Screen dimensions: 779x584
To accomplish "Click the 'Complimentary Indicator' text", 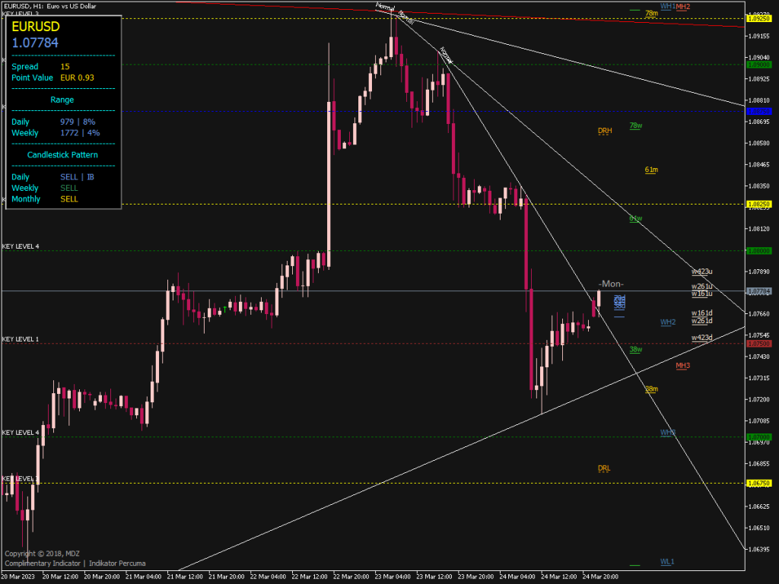I will click(43, 563).
